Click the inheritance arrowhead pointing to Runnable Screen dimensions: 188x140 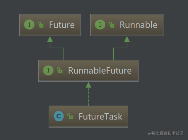[127, 39]
